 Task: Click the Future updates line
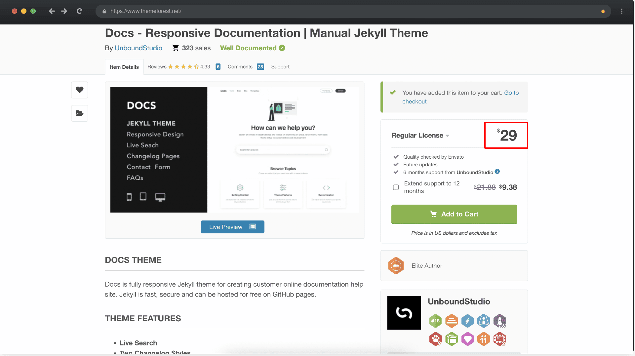420,165
